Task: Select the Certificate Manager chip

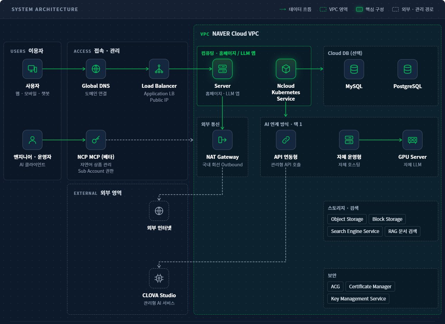Action: pos(370,287)
